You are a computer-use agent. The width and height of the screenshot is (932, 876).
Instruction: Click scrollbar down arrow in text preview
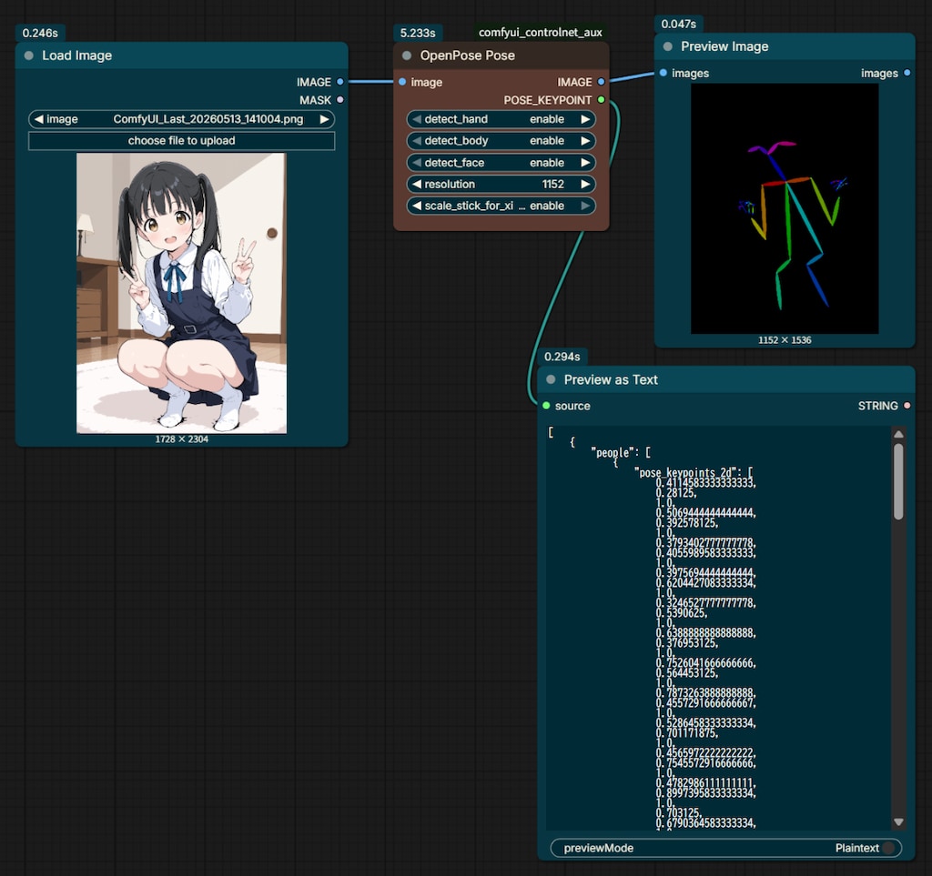coord(898,822)
